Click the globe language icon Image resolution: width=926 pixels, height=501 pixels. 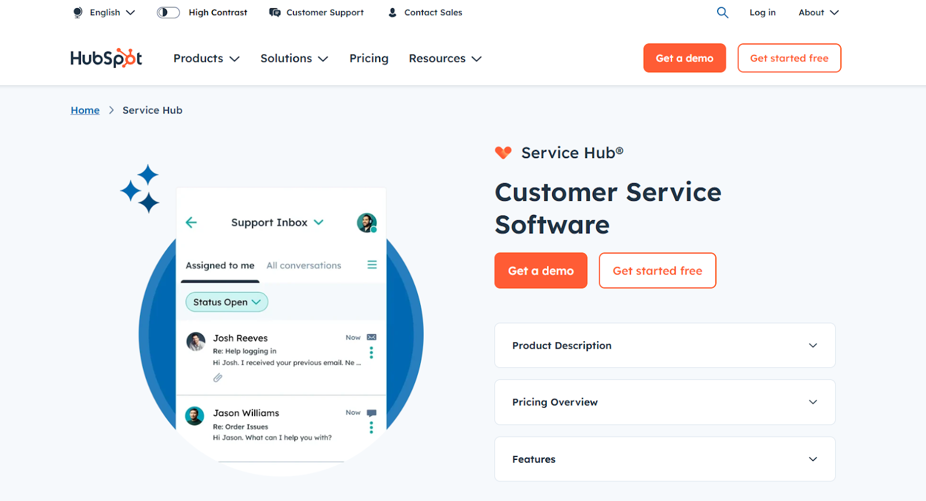pyautogui.click(x=78, y=12)
